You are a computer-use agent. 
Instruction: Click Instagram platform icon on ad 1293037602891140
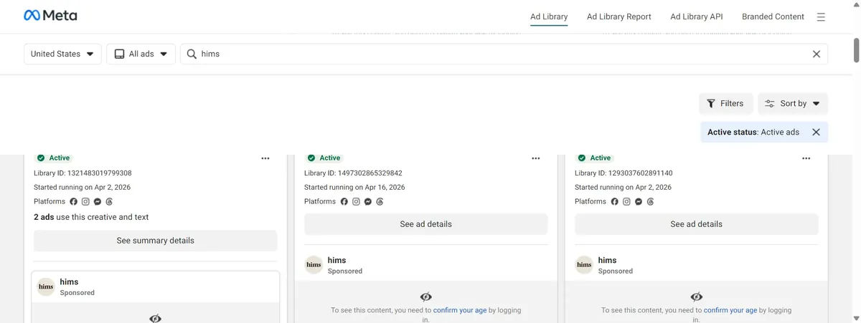point(626,202)
